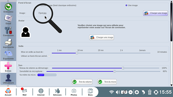The width and height of the screenshot is (173, 97).
Task: Collapse sidebar list with the top chevron
Action: [x=8, y=1]
